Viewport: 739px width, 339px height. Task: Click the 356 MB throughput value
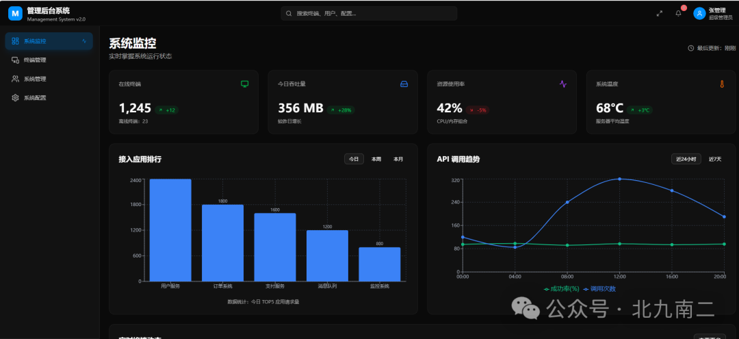point(300,108)
